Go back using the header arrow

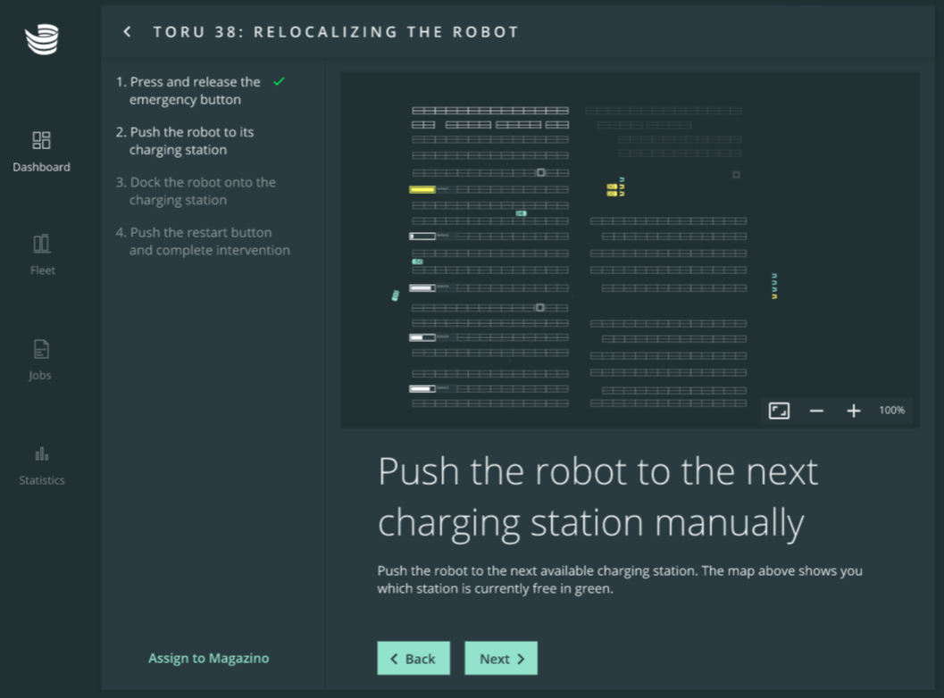[x=127, y=32]
